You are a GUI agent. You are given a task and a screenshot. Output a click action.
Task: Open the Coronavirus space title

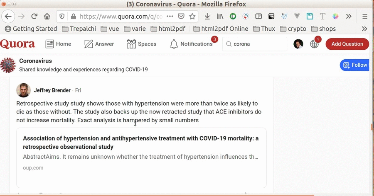click(x=36, y=61)
